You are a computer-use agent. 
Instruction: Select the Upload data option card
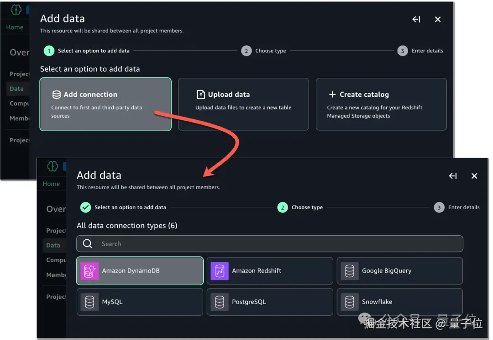243,104
